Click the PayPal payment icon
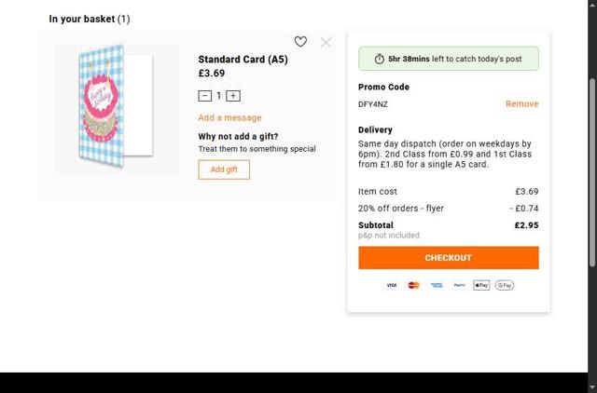The image size is (597, 393). 459,285
